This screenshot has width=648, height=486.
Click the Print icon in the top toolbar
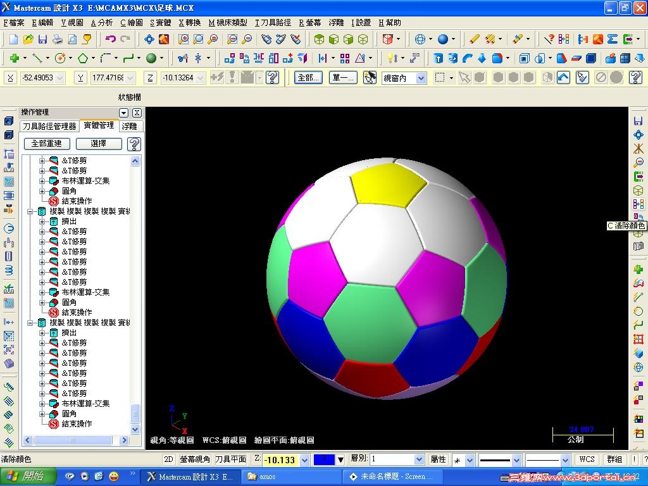[x=58, y=39]
